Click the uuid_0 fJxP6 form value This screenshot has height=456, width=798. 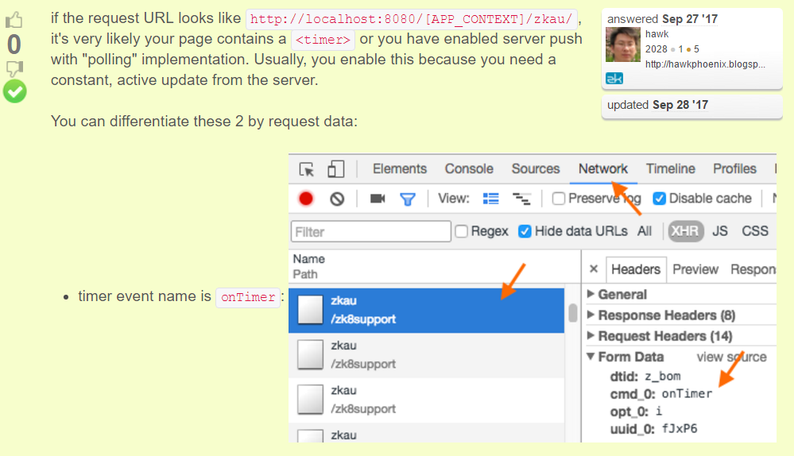point(680,428)
